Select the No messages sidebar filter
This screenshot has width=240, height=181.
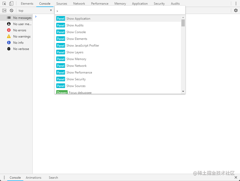(16, 18)
